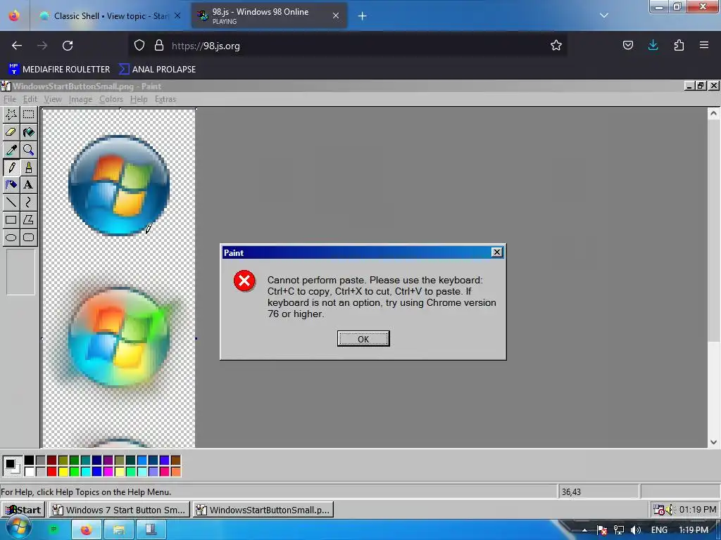Click the Windows 7 Start orb
Screen dimensions: 721x540
(x=18, y=528)
